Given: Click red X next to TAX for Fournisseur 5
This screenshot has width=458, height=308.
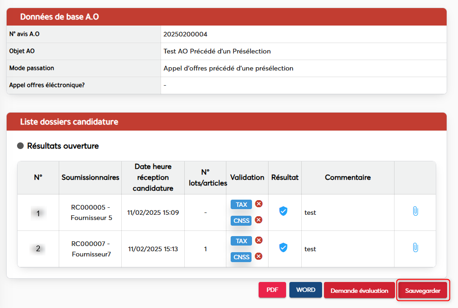Looking at the screenshot, I should (259, 204).
